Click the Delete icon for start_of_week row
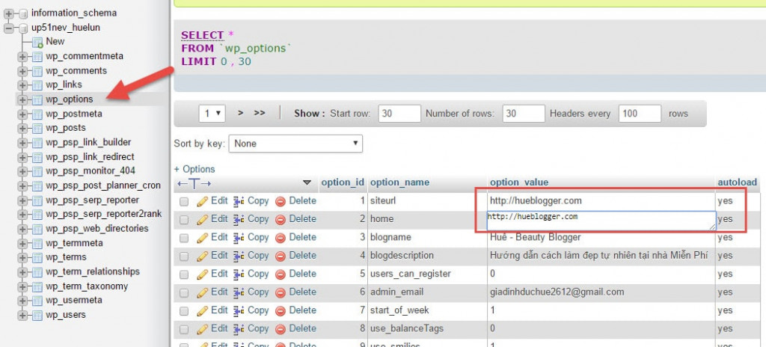 click(281, 310)
